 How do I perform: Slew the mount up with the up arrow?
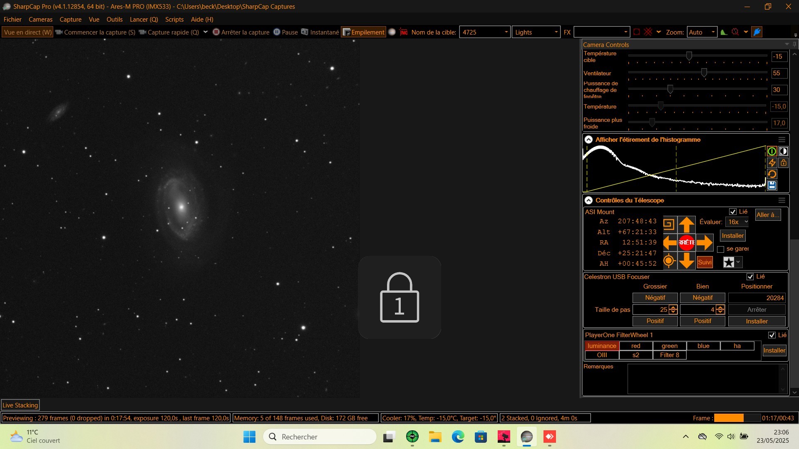tap(687, 224)
